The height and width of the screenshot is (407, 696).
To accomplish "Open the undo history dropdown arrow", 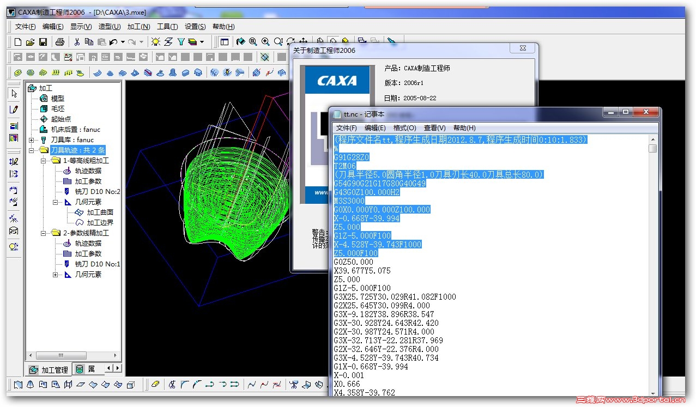I will pos(123,42).
